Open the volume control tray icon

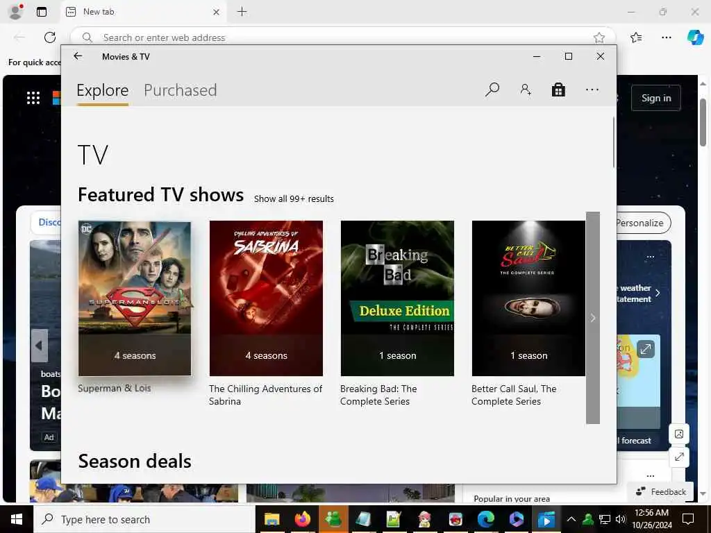tap(620, 519)
